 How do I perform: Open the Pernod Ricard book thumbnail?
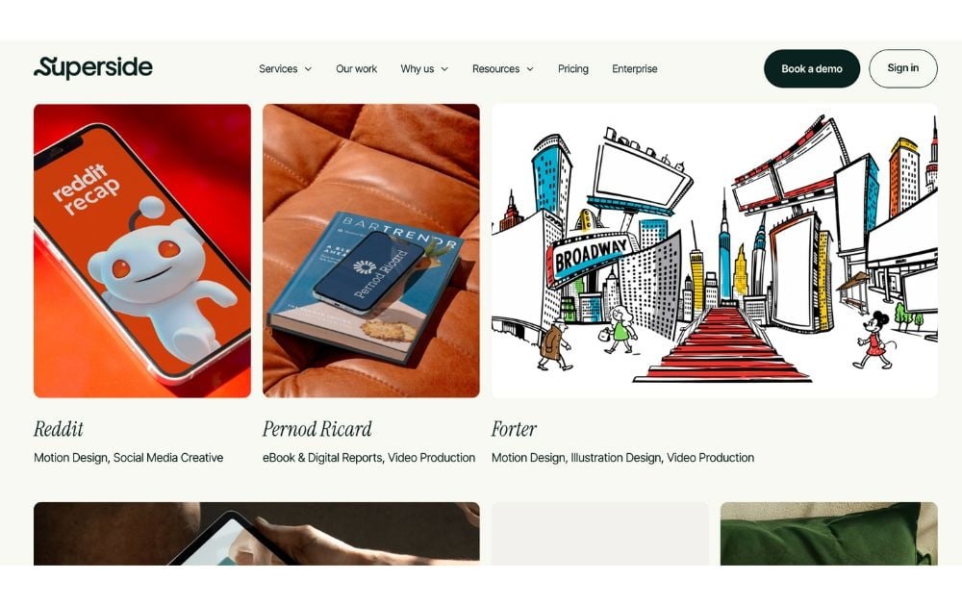tap(371, 251)
